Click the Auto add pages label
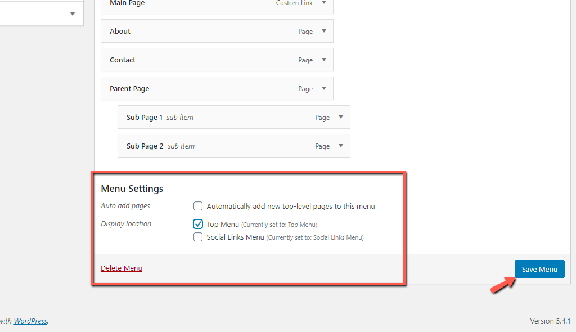The height and width of the screenshot is (332, 576). pyautogui.click(x=125, y=206)
